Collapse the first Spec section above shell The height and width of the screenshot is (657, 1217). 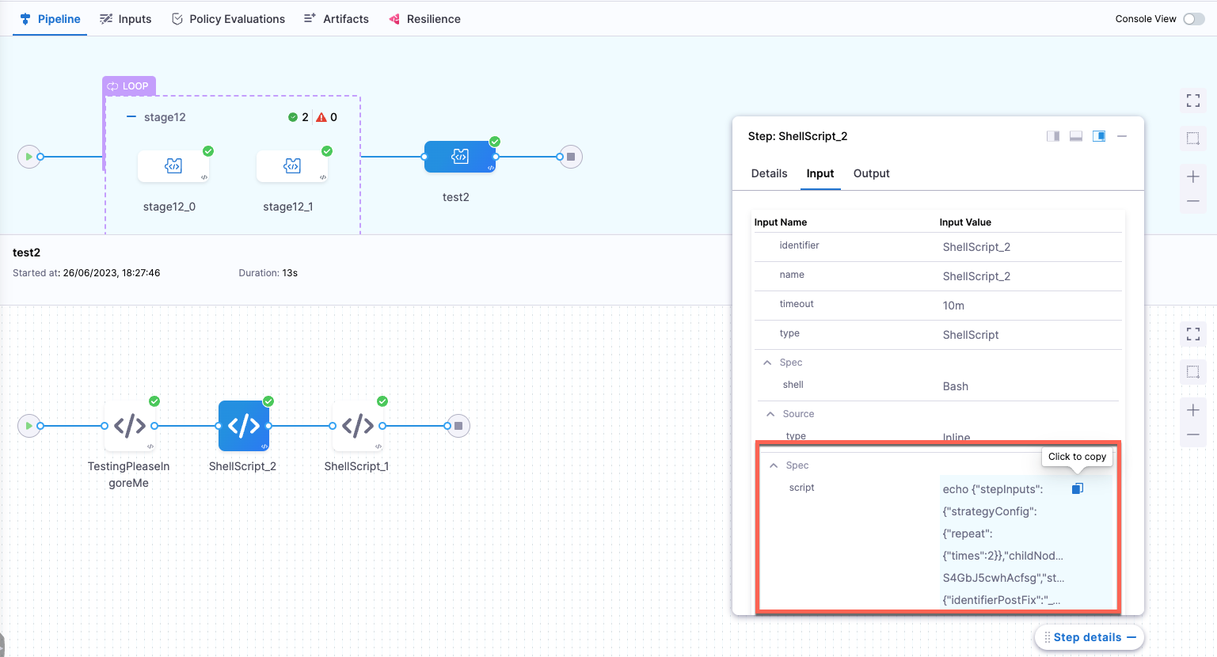coord(767,363)
